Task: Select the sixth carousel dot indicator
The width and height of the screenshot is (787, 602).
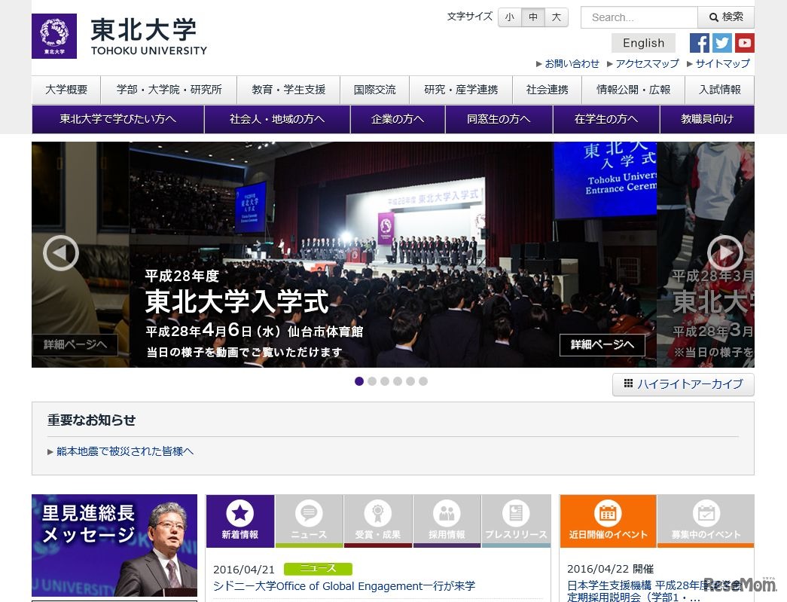Action: (x=423, y=381)
